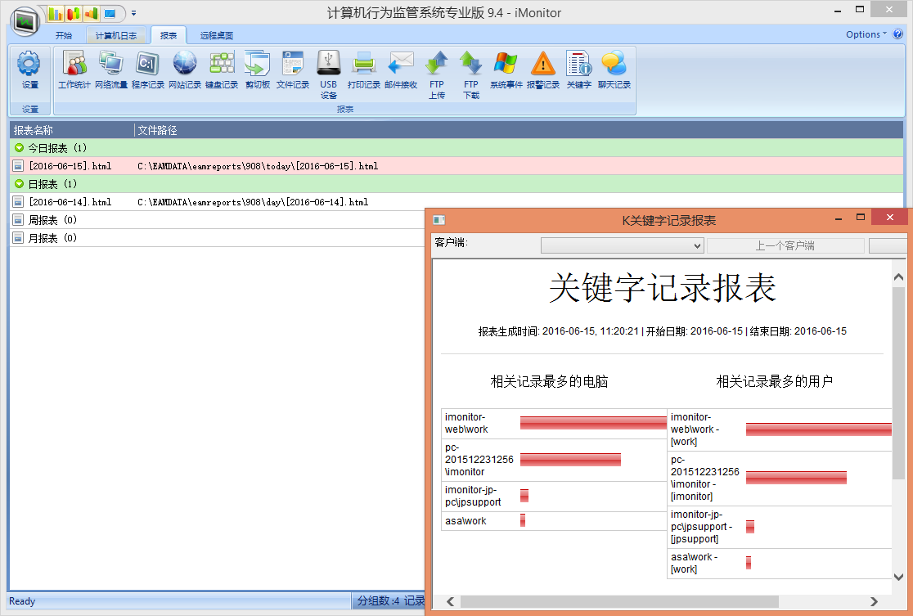Select the [2016-06-14].html report row
The height and width of the screenshot is (616, 913).
point(70,202)
